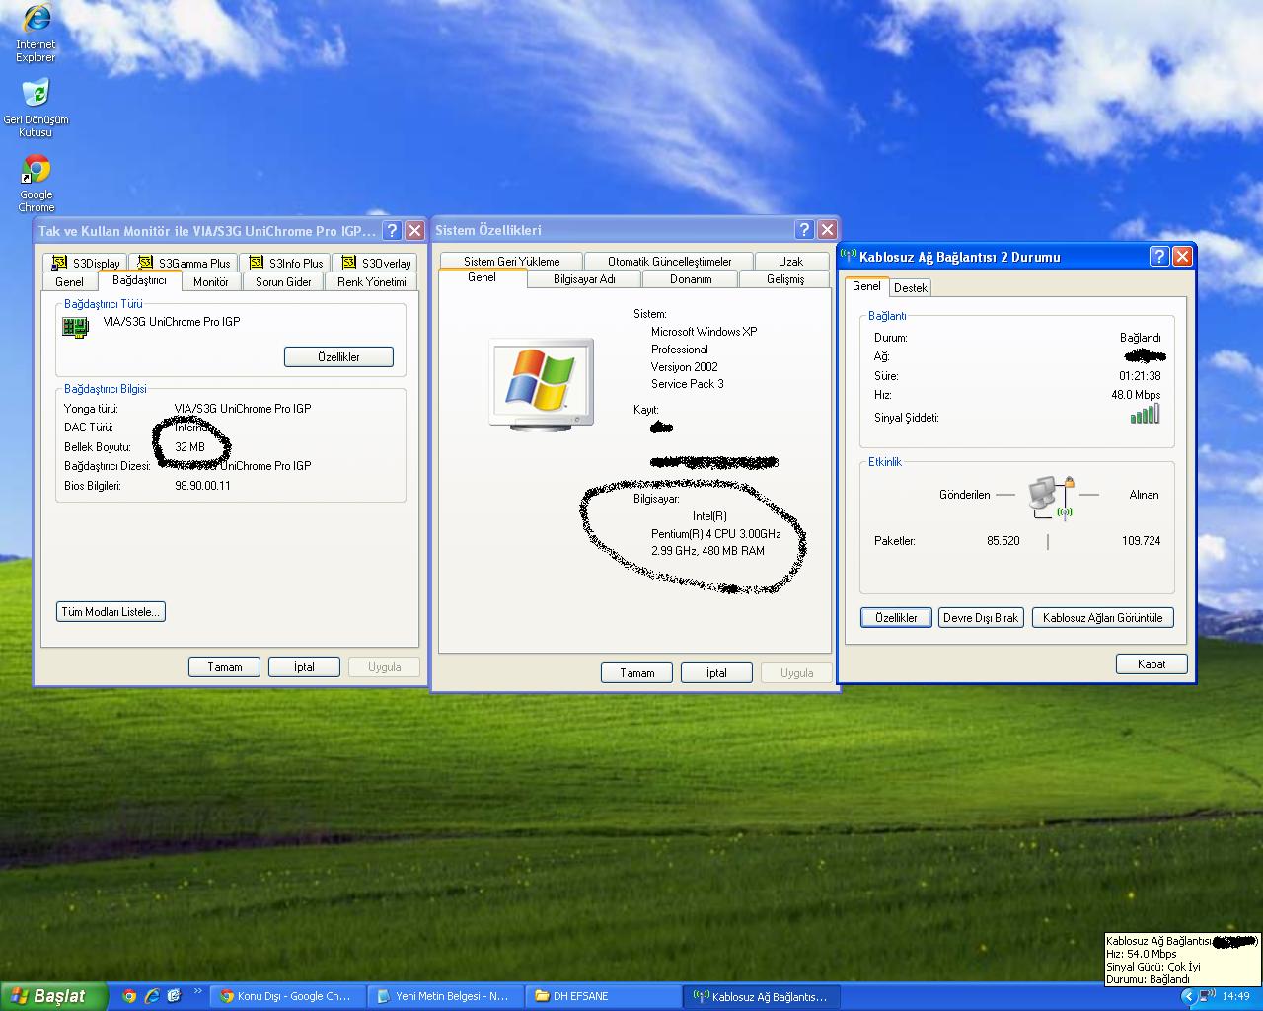Viewport: 1263px width, 1011px height.
Task: Open the S3Display tab
Action: (x=85, y=263)
